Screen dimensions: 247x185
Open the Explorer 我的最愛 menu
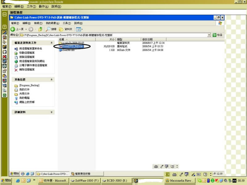[52, 23]
